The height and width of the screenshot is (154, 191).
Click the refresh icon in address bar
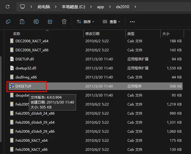pos(8,7)
